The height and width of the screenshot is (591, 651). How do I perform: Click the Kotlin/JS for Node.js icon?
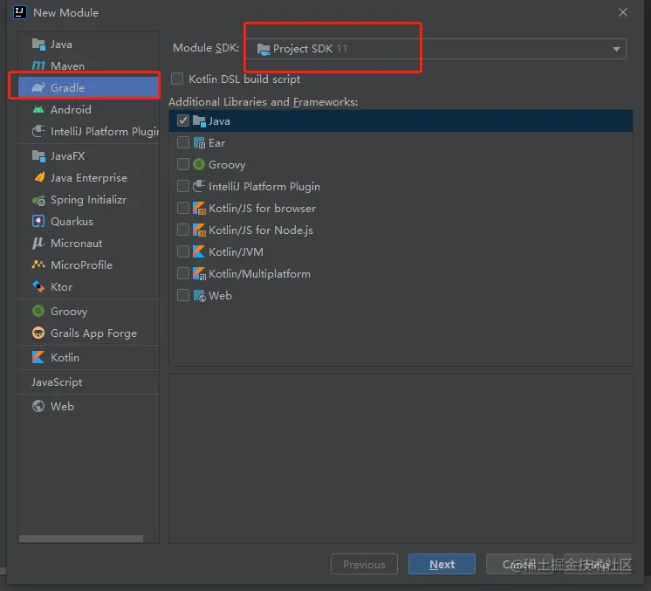[199, 230]
